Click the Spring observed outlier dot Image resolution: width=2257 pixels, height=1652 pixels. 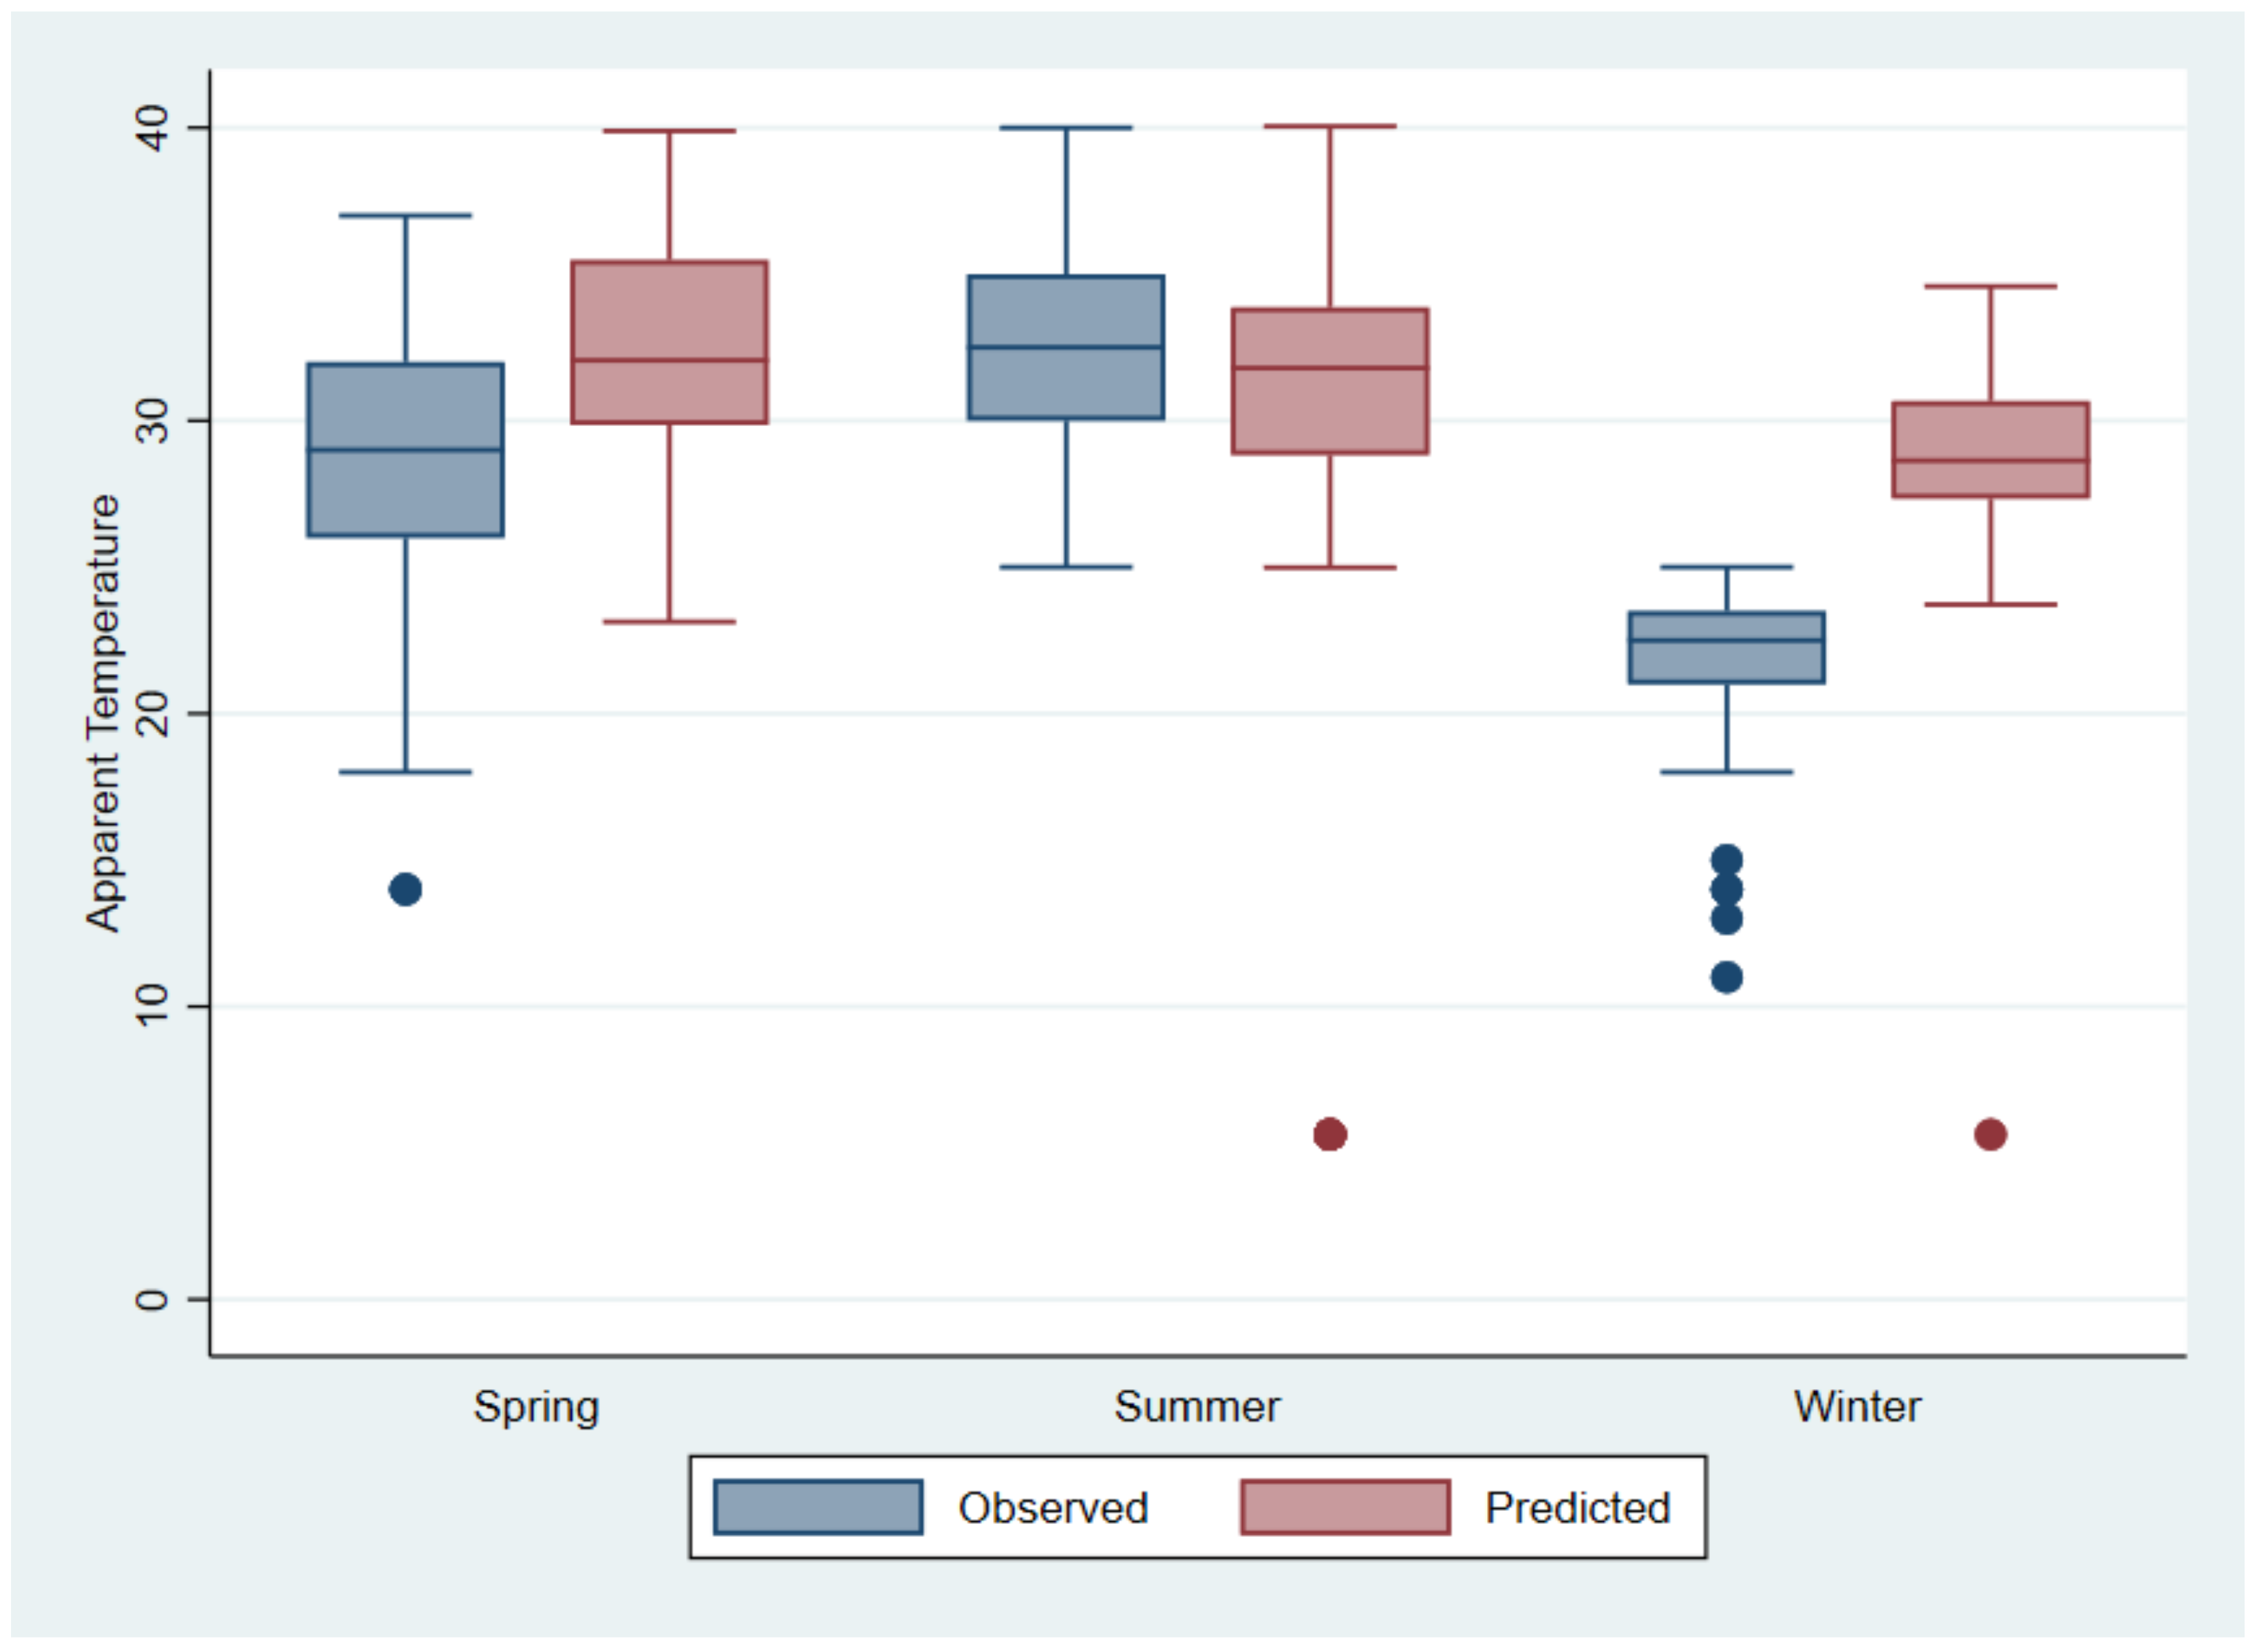tap(405, 889)
